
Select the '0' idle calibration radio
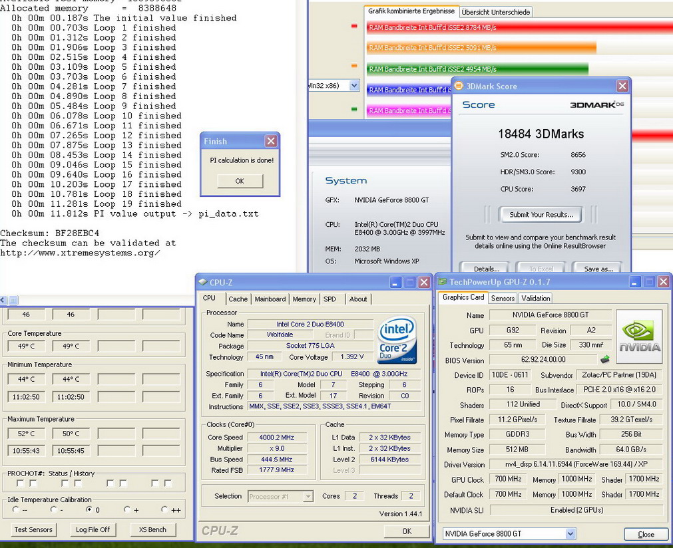(89, 509)
